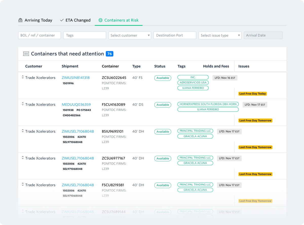Select the ILIANA FERREIRO tag in the top row
This screenshot has height=225, width=304.
(193, 88)
